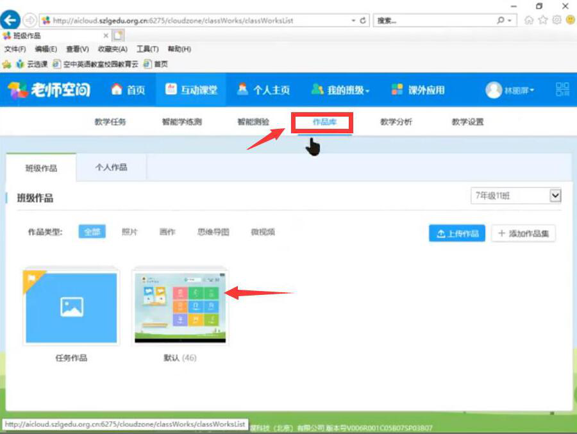Open a new browser tab
The width and height of the screenshot is (577, 434).
click(119, 35)
